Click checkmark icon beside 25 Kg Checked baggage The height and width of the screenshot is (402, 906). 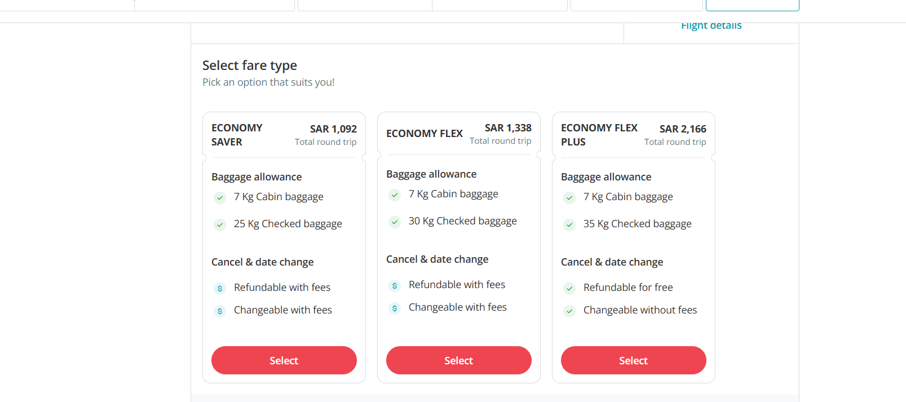[x=220, y=225]
